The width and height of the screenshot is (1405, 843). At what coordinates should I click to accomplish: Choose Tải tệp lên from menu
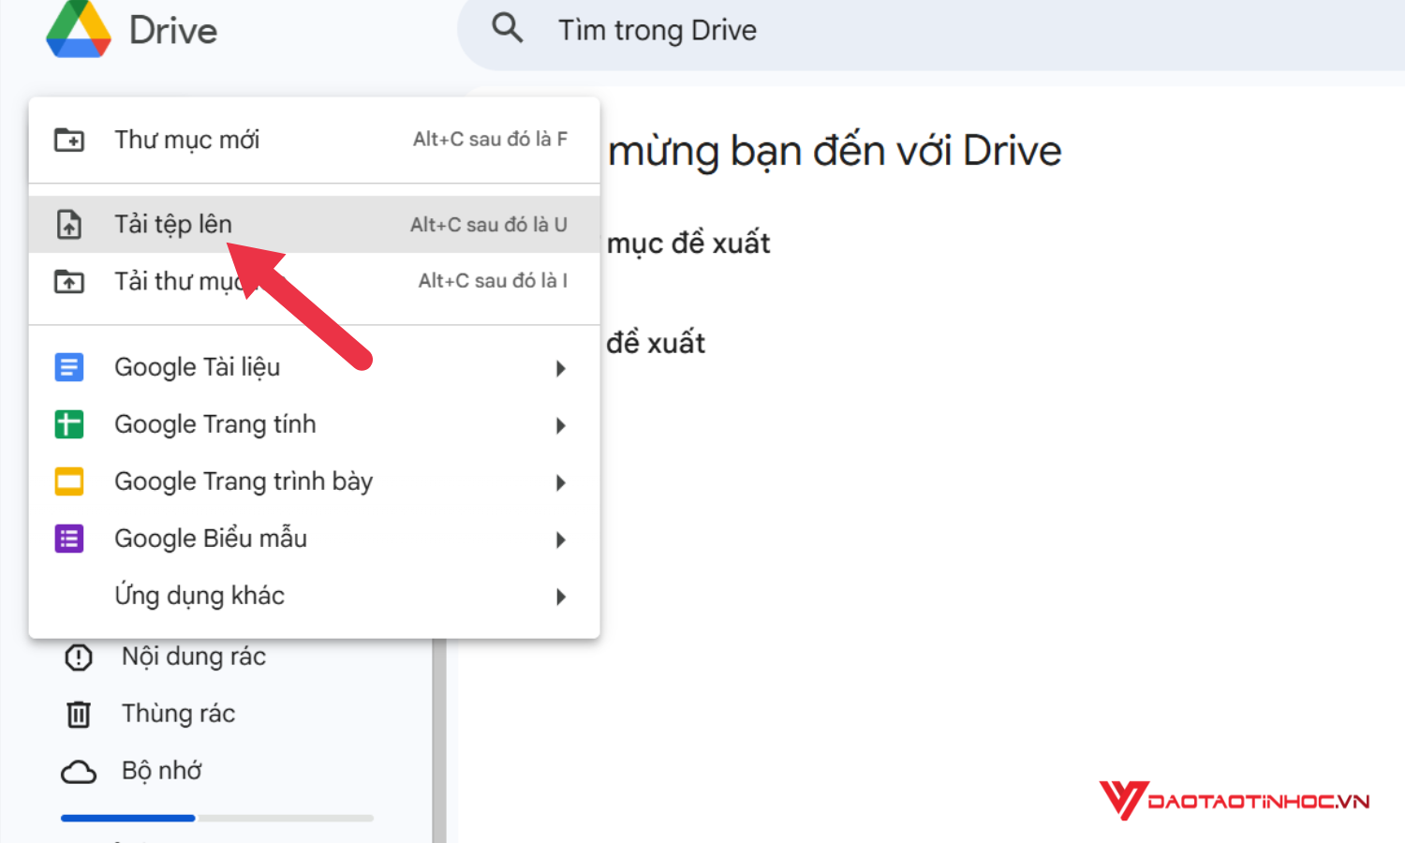[314, 225]
